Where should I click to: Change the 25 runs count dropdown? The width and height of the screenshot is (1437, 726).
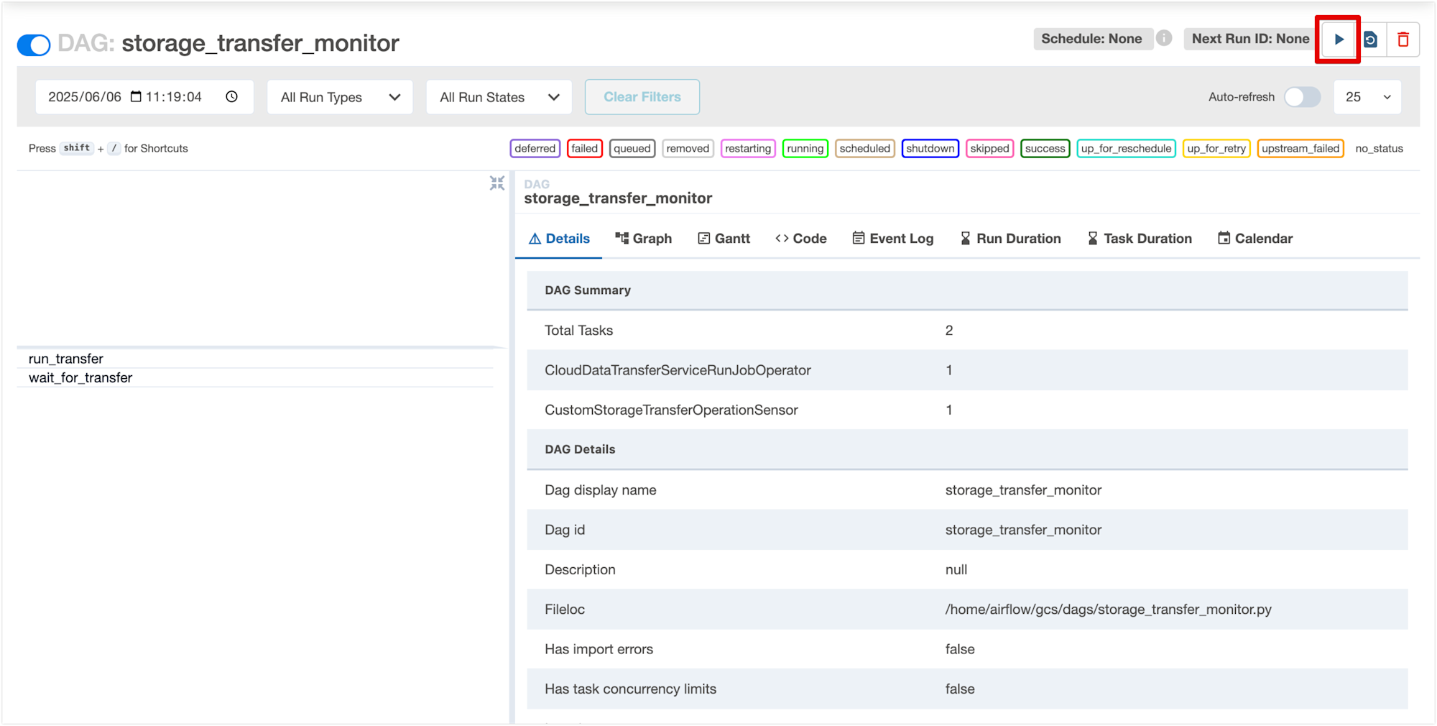coord(1368,97)
